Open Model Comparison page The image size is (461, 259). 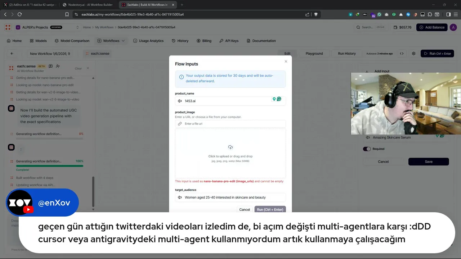tap(72, 41)
